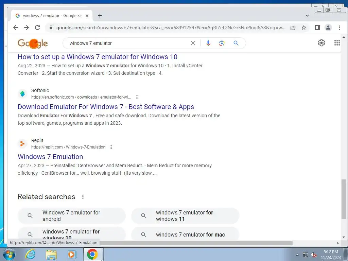
Task: Click the replit.com URL breadcrumb
Action: pos(68,147)
